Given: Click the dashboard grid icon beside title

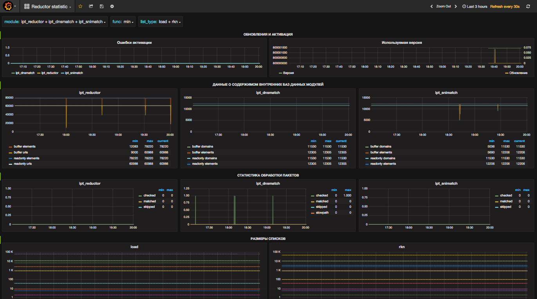Looking at the screenshot, I should point(27,7).
